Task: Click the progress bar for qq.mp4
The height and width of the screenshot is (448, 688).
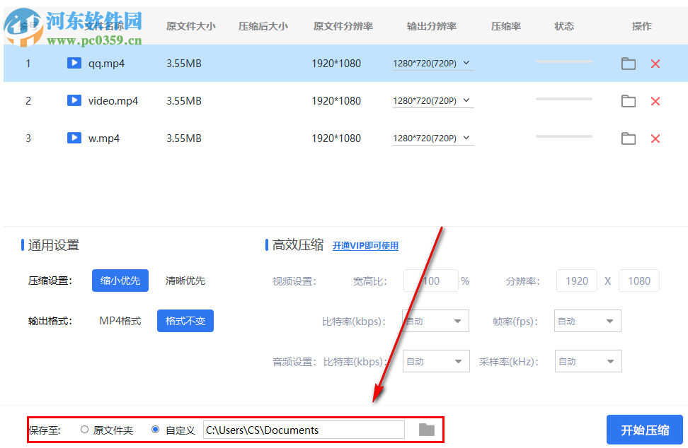Action: pyautogui.click(x=563, y=63)
